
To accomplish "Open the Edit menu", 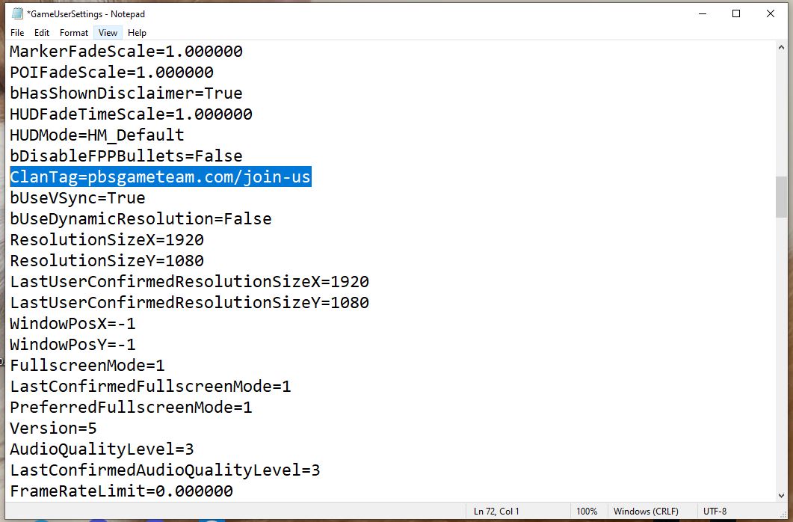I will click(41, 33).
